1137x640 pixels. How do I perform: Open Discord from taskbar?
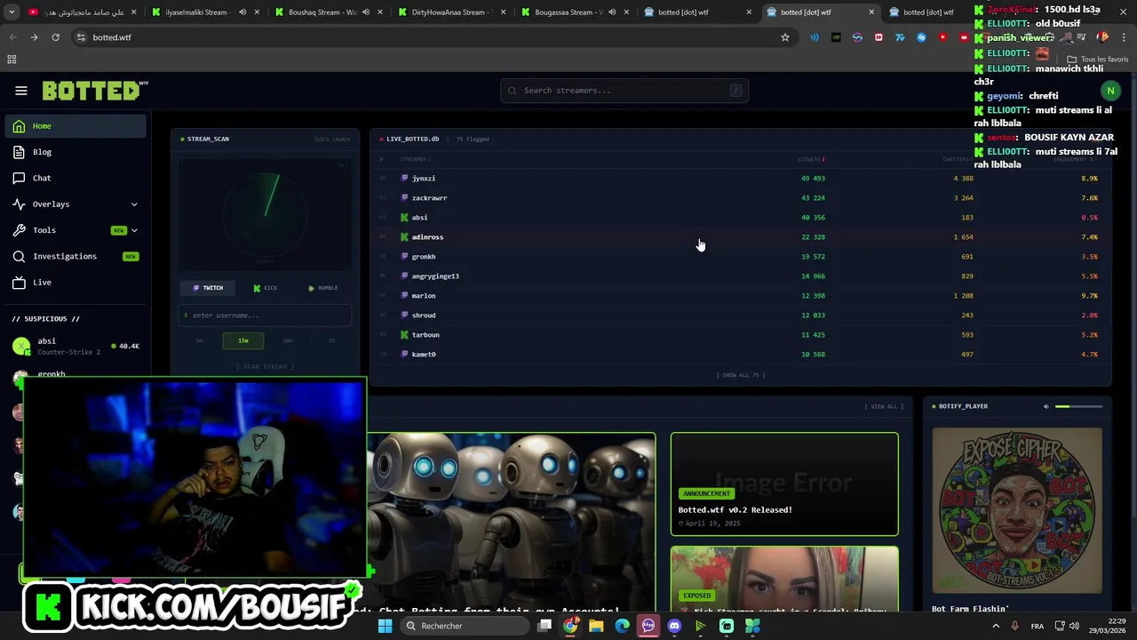674,626
